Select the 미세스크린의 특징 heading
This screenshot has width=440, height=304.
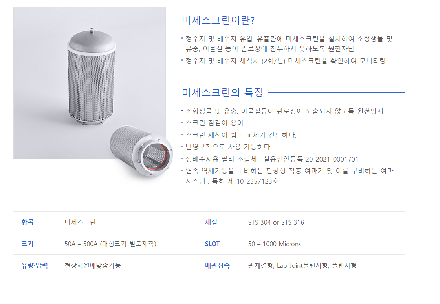(222, 92)
